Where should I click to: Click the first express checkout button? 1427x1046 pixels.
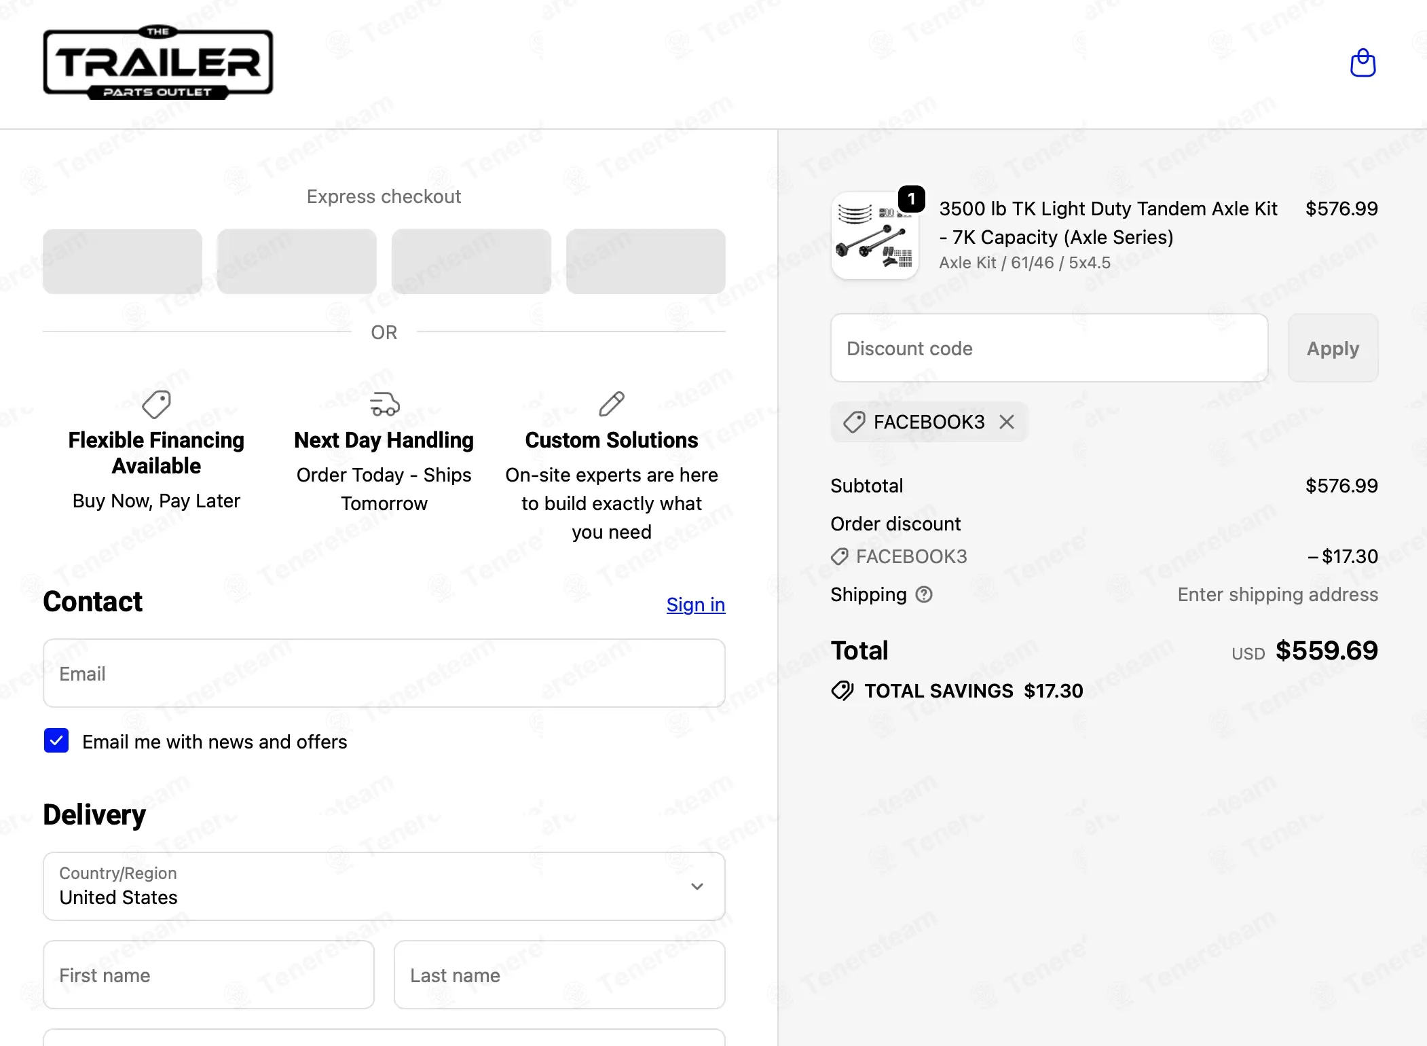[x=122, y=261]
